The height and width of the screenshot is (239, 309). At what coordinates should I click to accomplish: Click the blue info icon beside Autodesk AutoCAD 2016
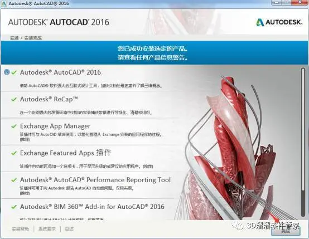[7, 72]
